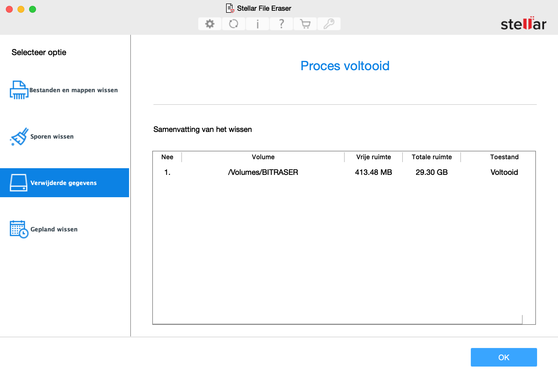Click the Nee column header
Image resolution: width=558 pixels, height=377 pixels.
pyautogui.click(x=167, y=157)
